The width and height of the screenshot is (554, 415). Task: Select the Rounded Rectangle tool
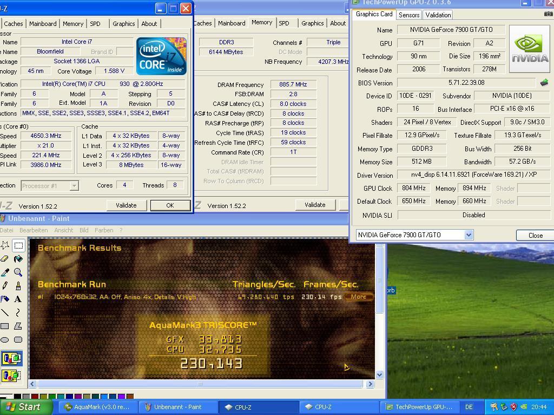[18, 339]
